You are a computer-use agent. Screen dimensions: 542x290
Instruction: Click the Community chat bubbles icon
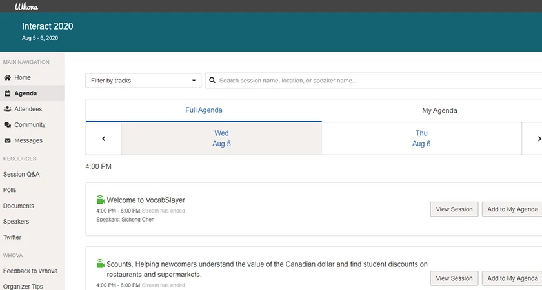point(8,125)
